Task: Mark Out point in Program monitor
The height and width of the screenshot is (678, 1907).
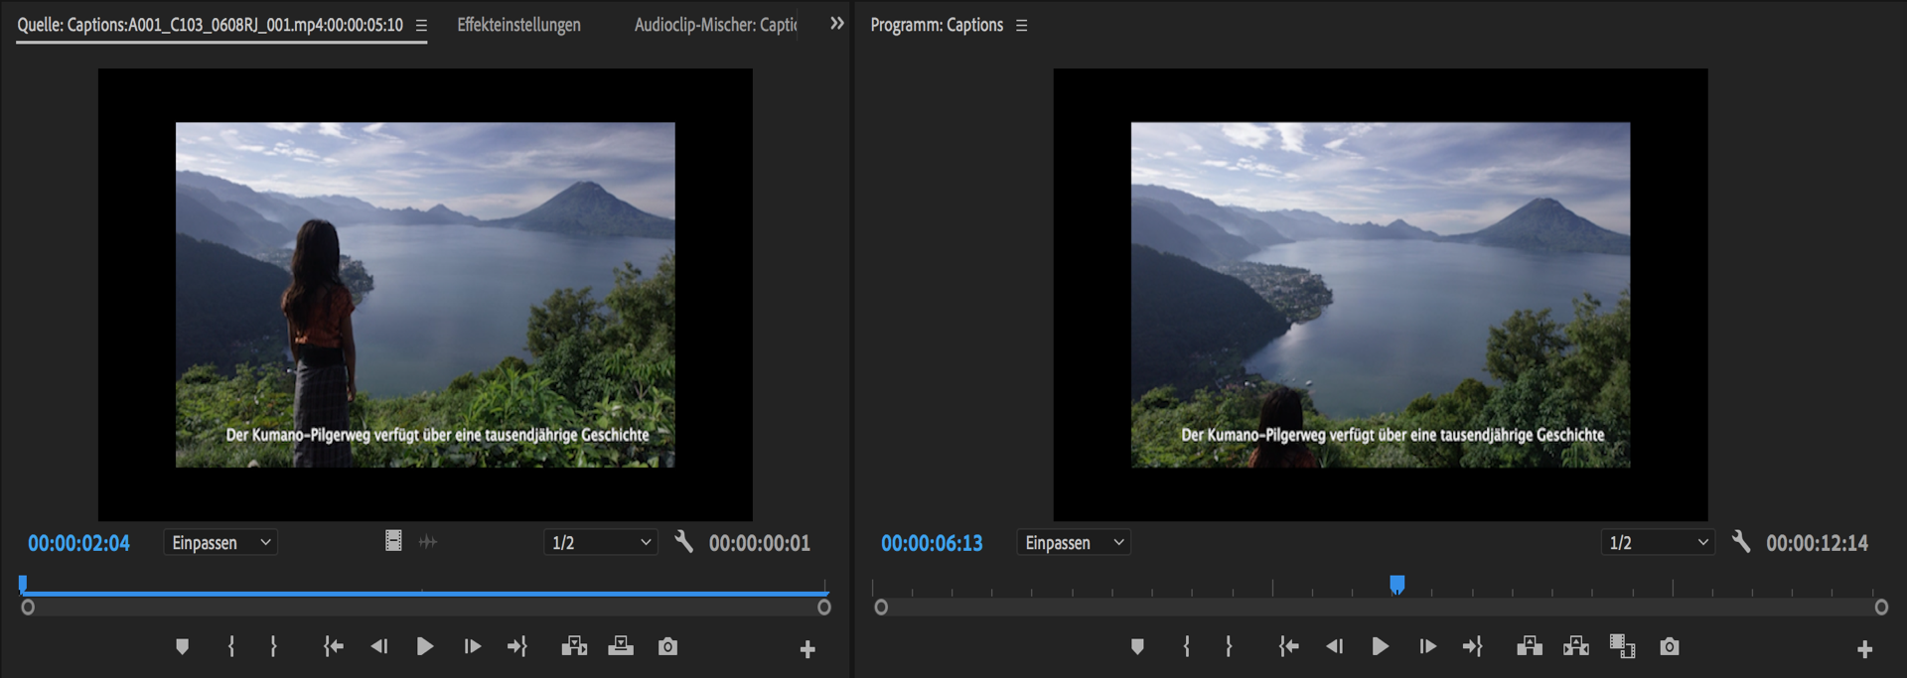Action: tap(1229, 647)
